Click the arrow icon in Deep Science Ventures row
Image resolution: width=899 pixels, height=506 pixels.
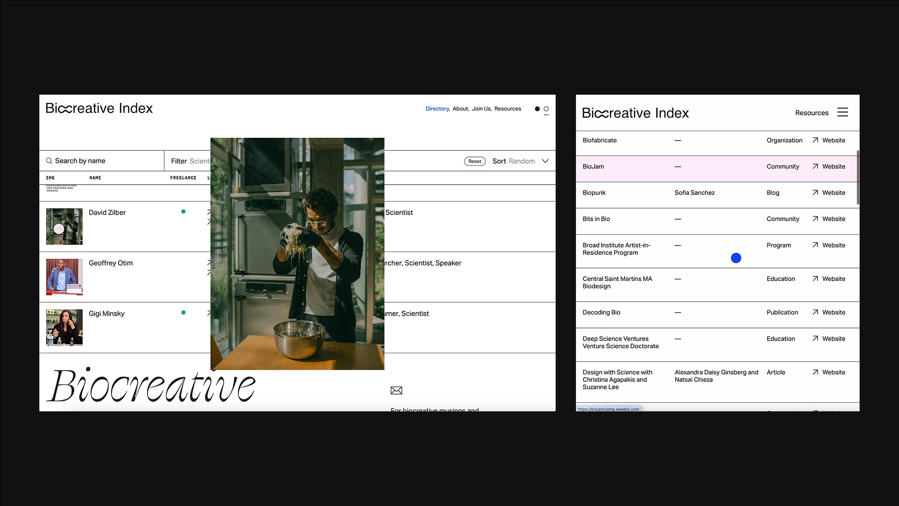pos(815,338)
